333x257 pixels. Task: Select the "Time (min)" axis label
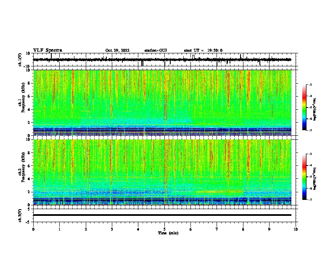168,233
